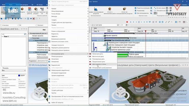Click Обновить все in ribbon
The image size is (189, 106).
[160, 11]
